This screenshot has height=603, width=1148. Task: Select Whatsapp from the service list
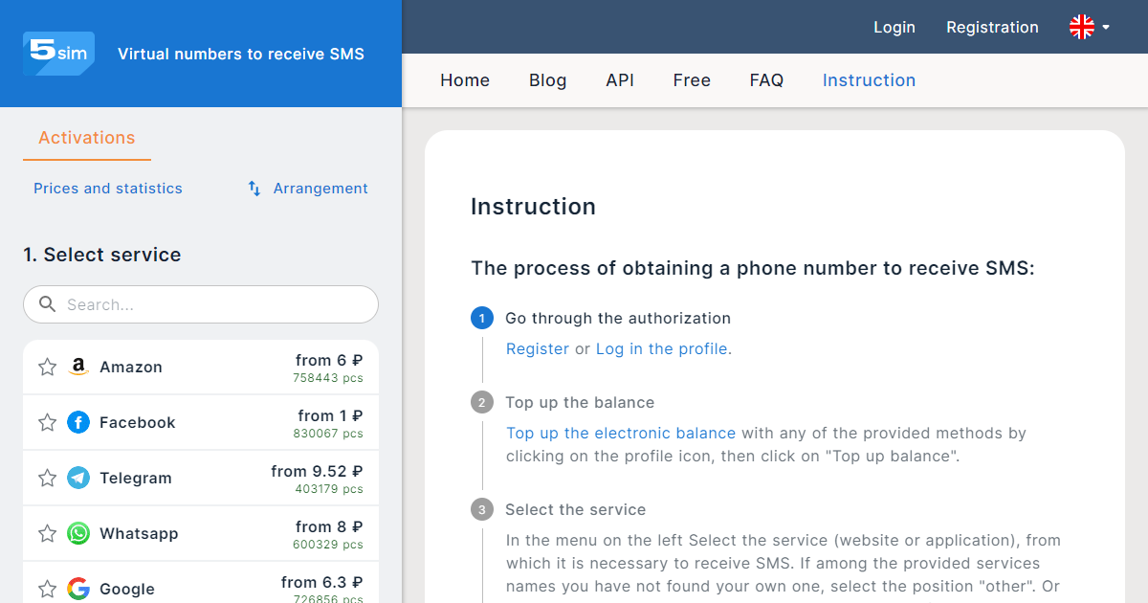201,533
